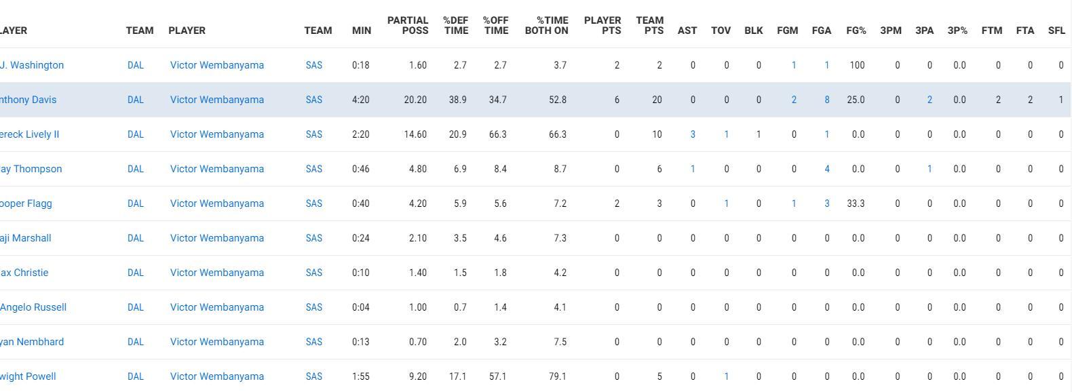This screenshot has height=392, width=1072.
Task: Click the FG% column header
Action: tap(856, 31)
